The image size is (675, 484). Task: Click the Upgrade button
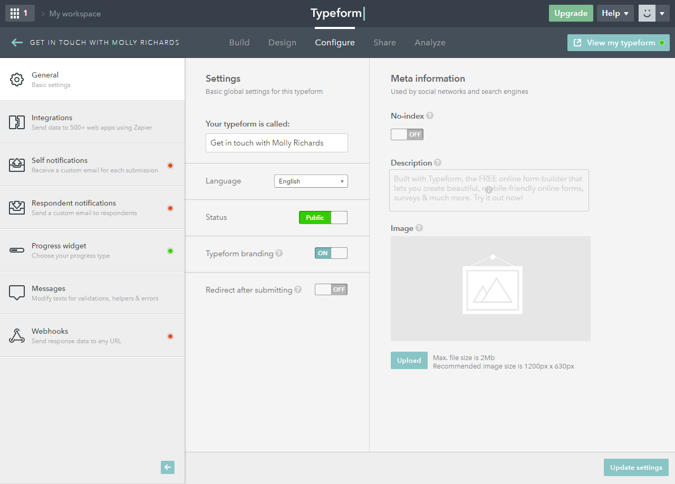[x=571, y=13]
